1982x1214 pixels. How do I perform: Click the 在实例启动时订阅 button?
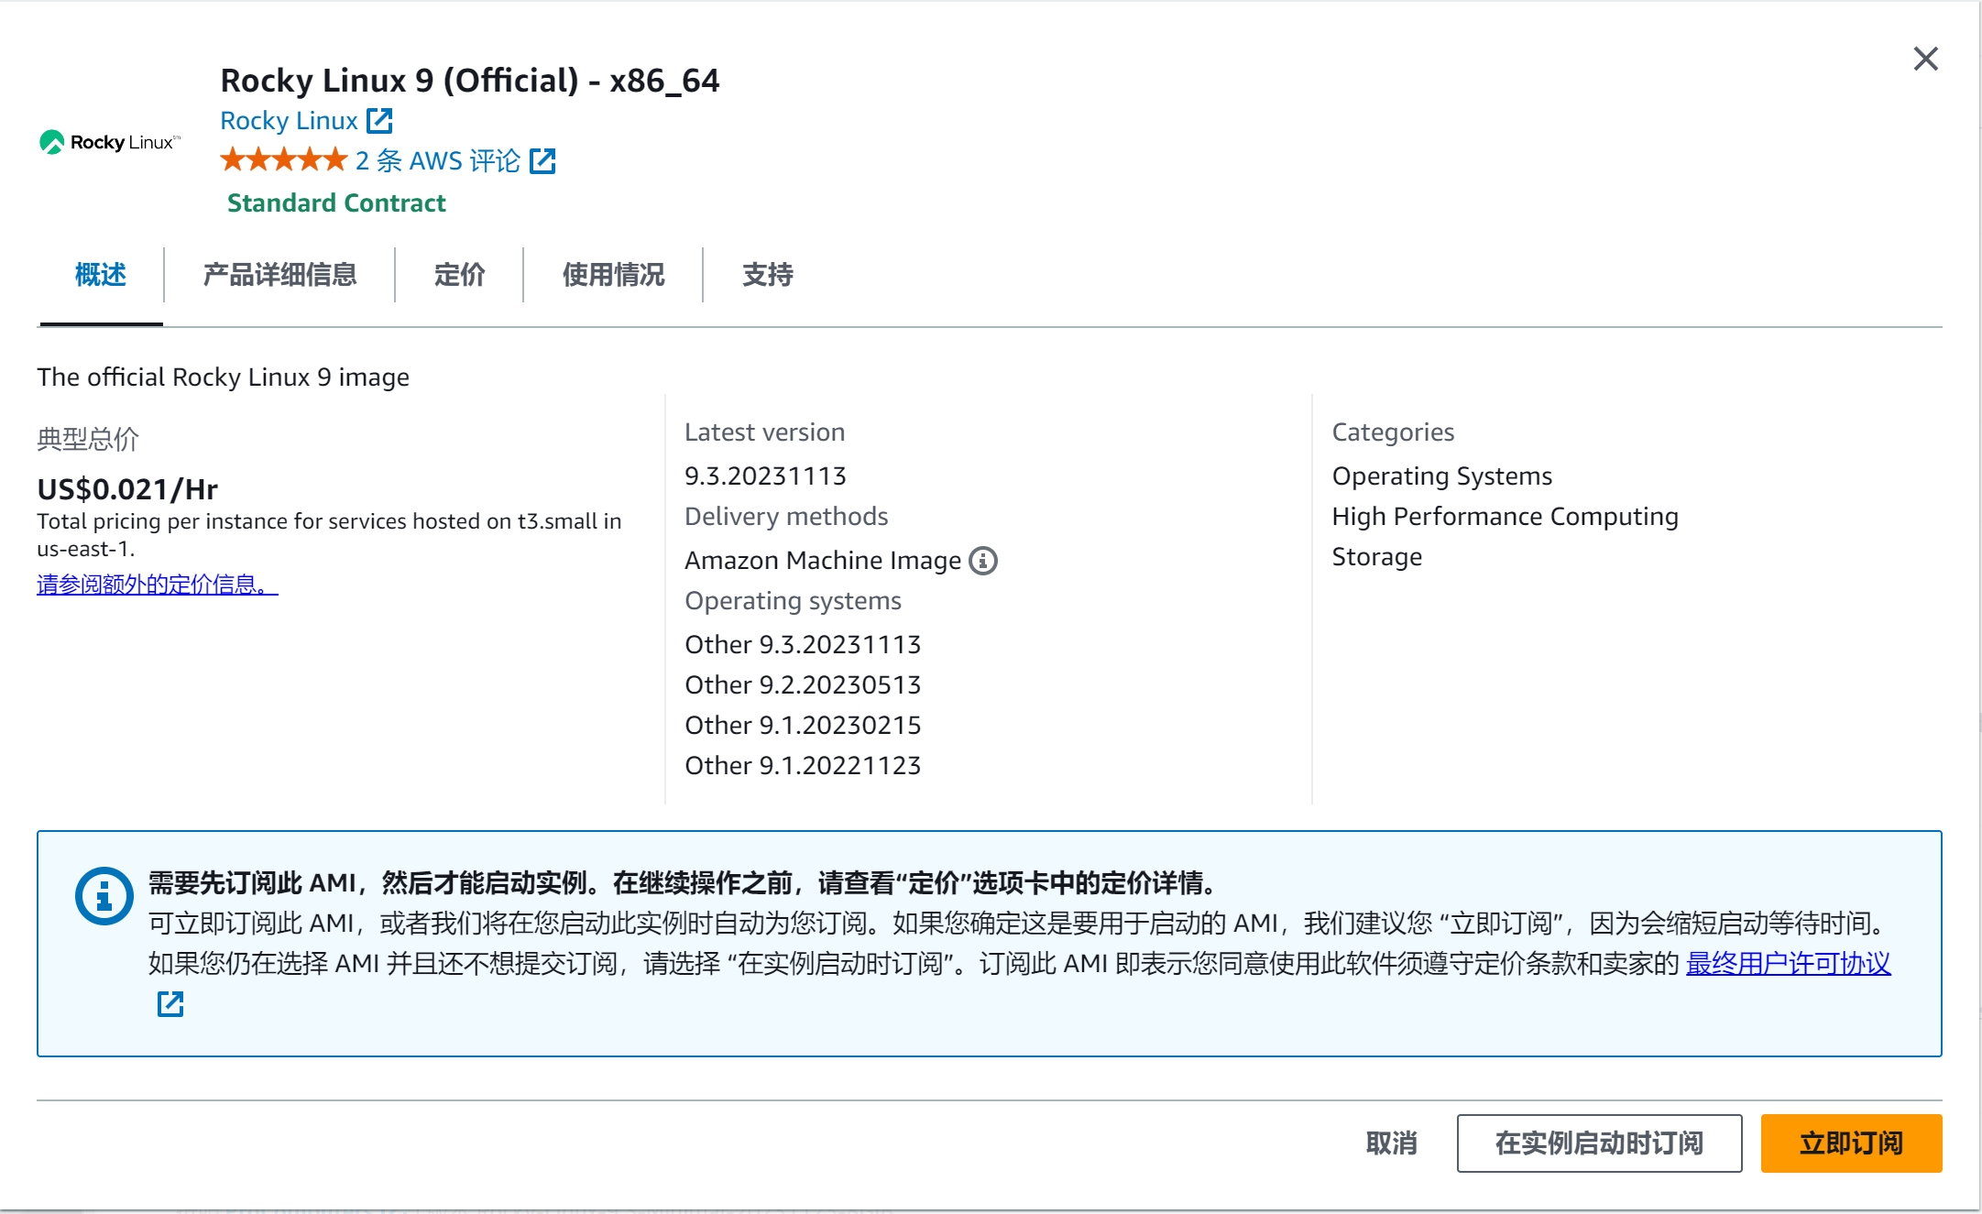[x=1598, y=1143]
